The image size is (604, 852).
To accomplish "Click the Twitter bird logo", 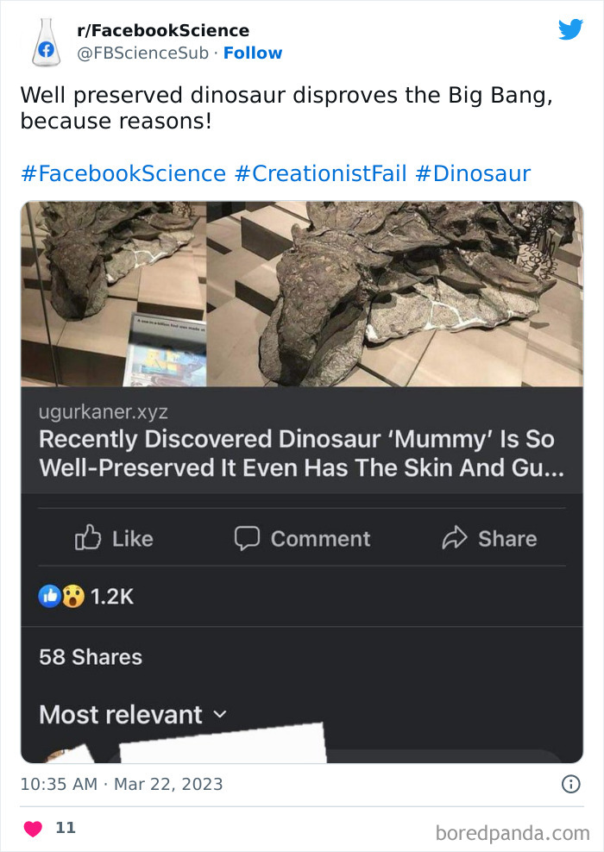I will 571,28.
